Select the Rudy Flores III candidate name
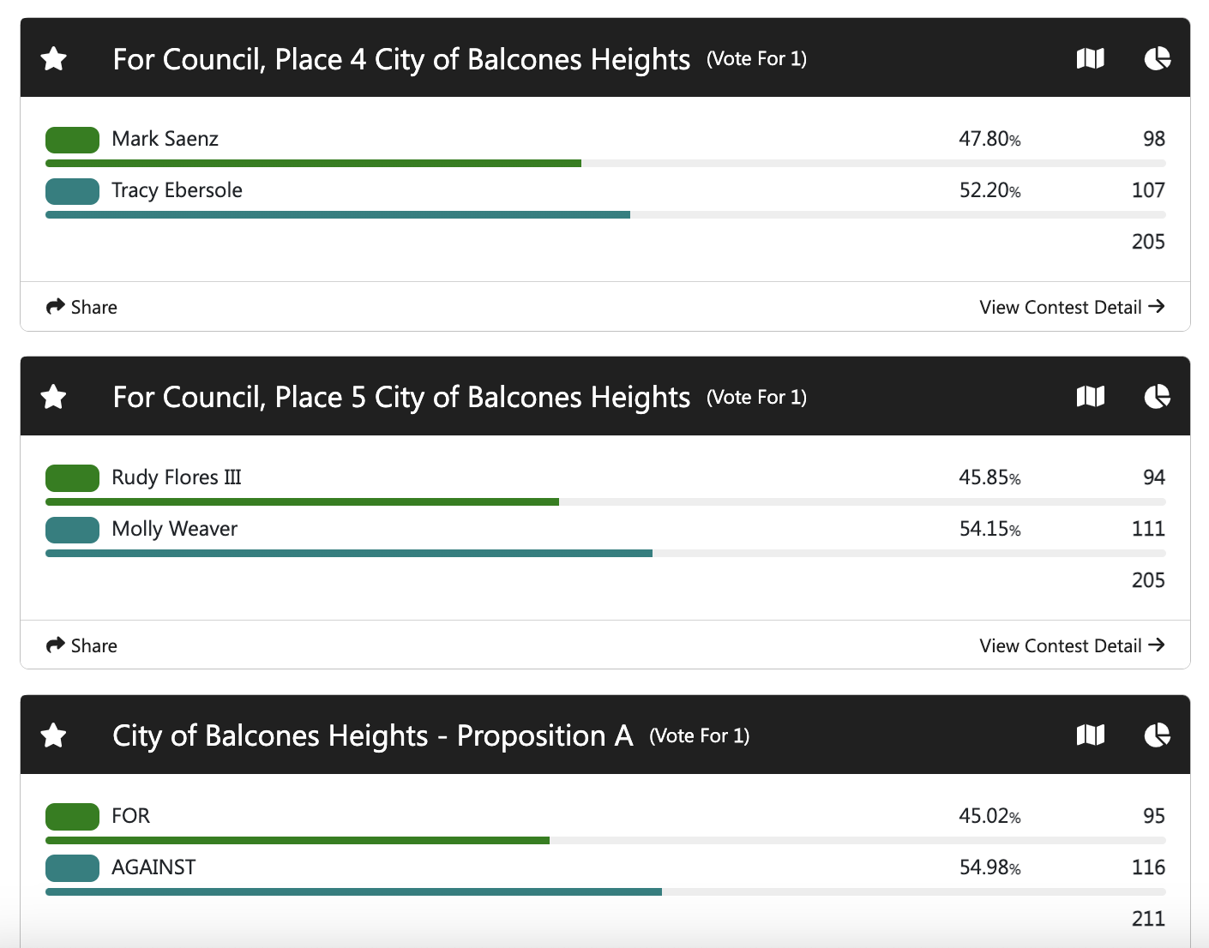 coord(177,477)
